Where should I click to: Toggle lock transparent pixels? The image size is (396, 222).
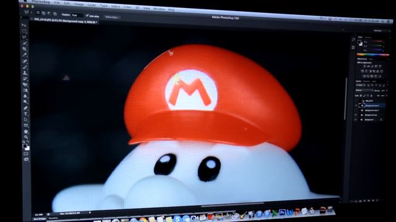[x=361, y=96]
